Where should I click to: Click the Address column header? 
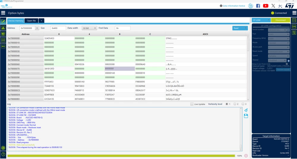26,34
